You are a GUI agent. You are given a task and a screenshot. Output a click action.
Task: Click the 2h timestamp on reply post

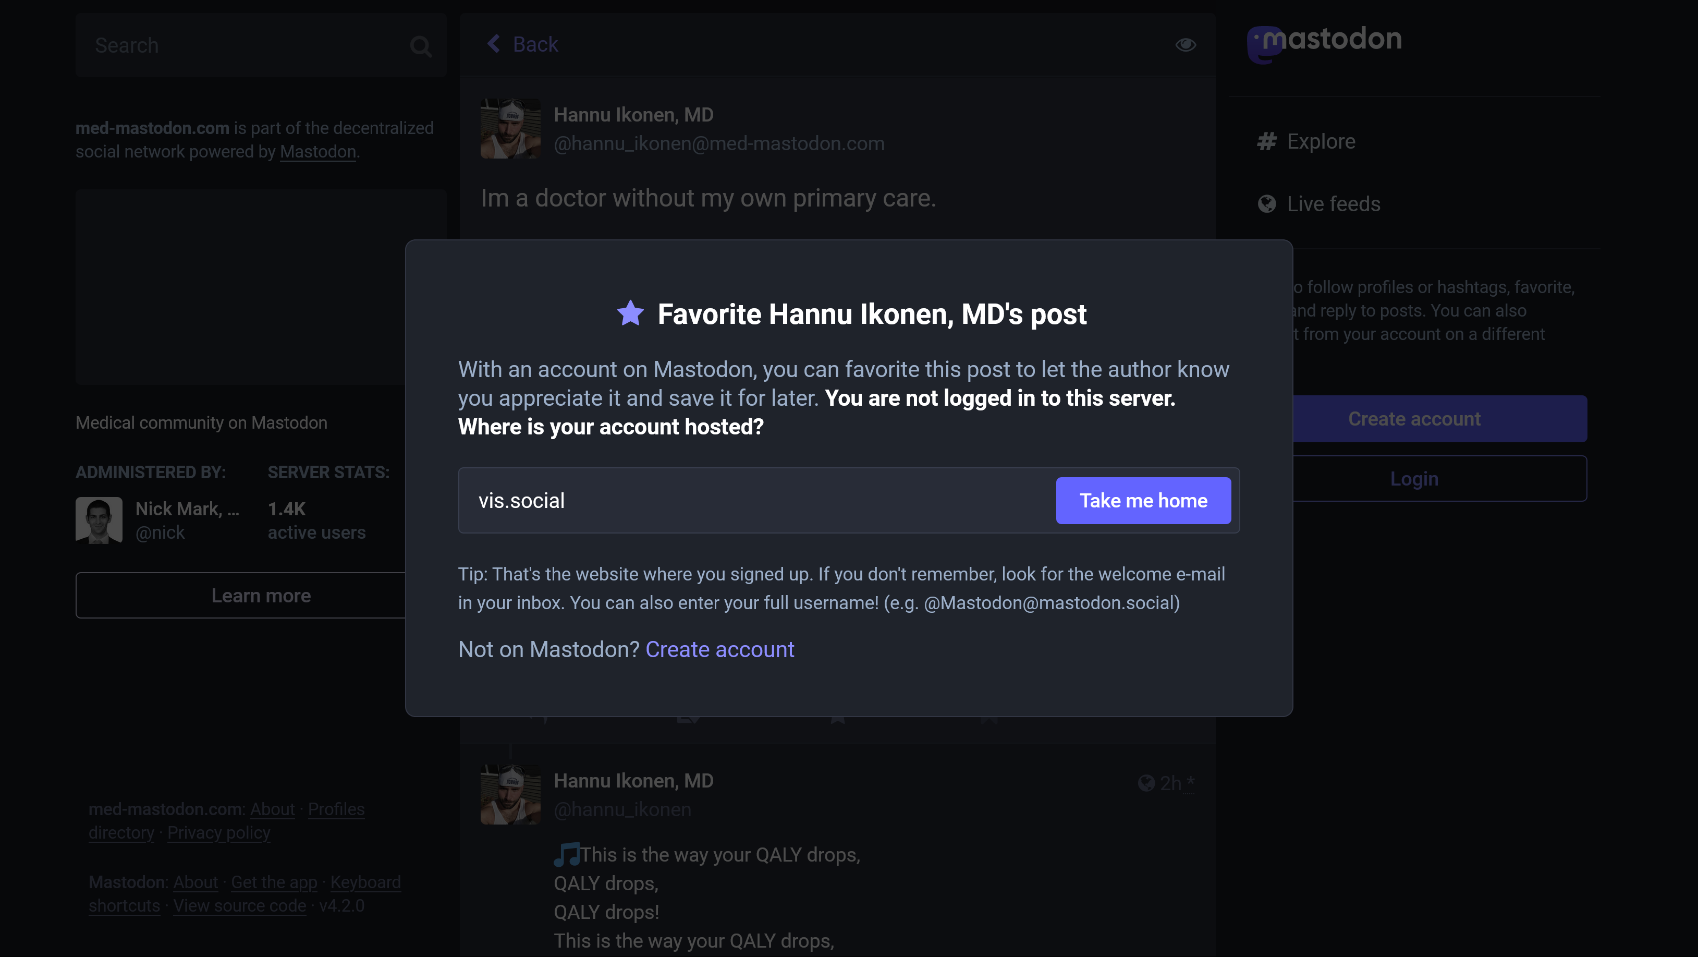[1171, 783]
